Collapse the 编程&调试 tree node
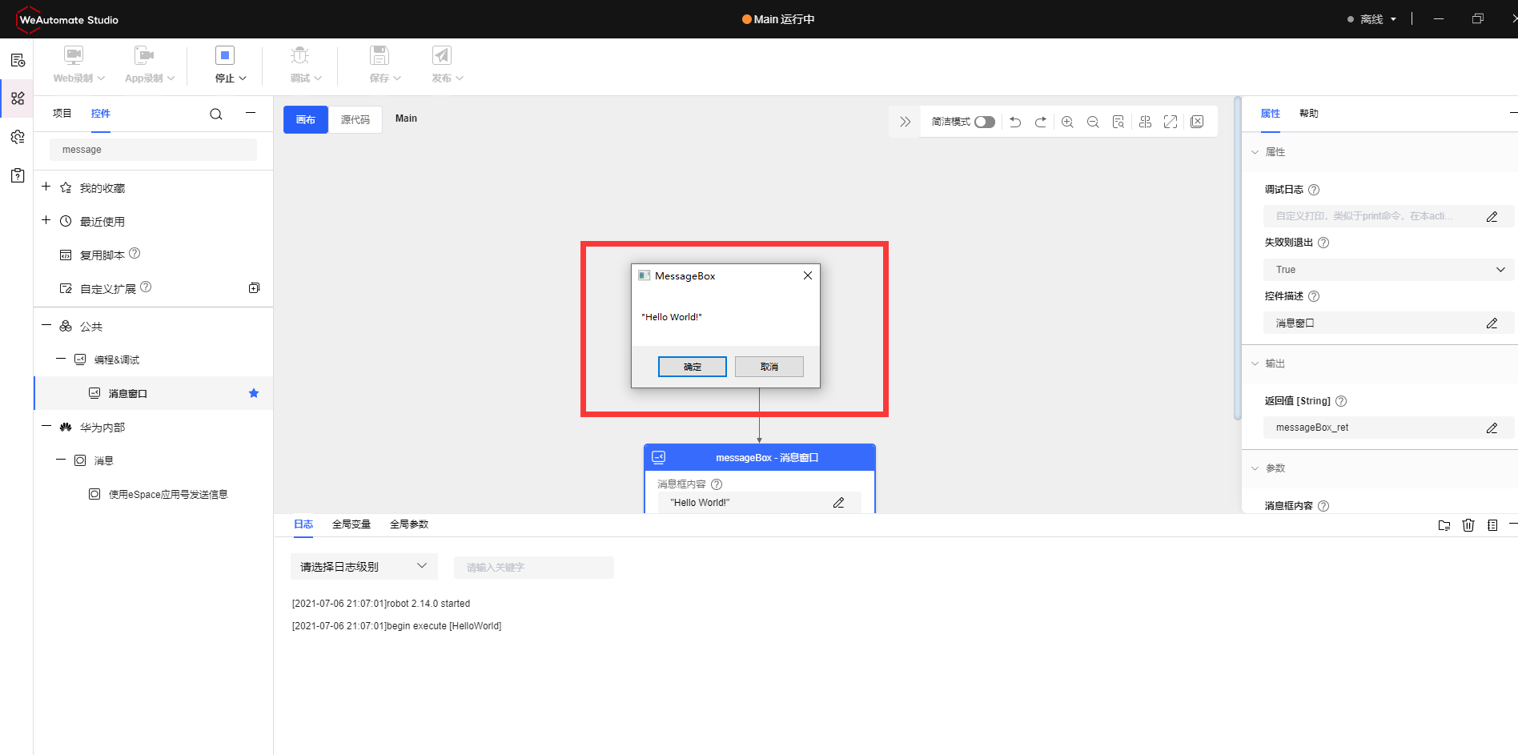 click(61, 359)
